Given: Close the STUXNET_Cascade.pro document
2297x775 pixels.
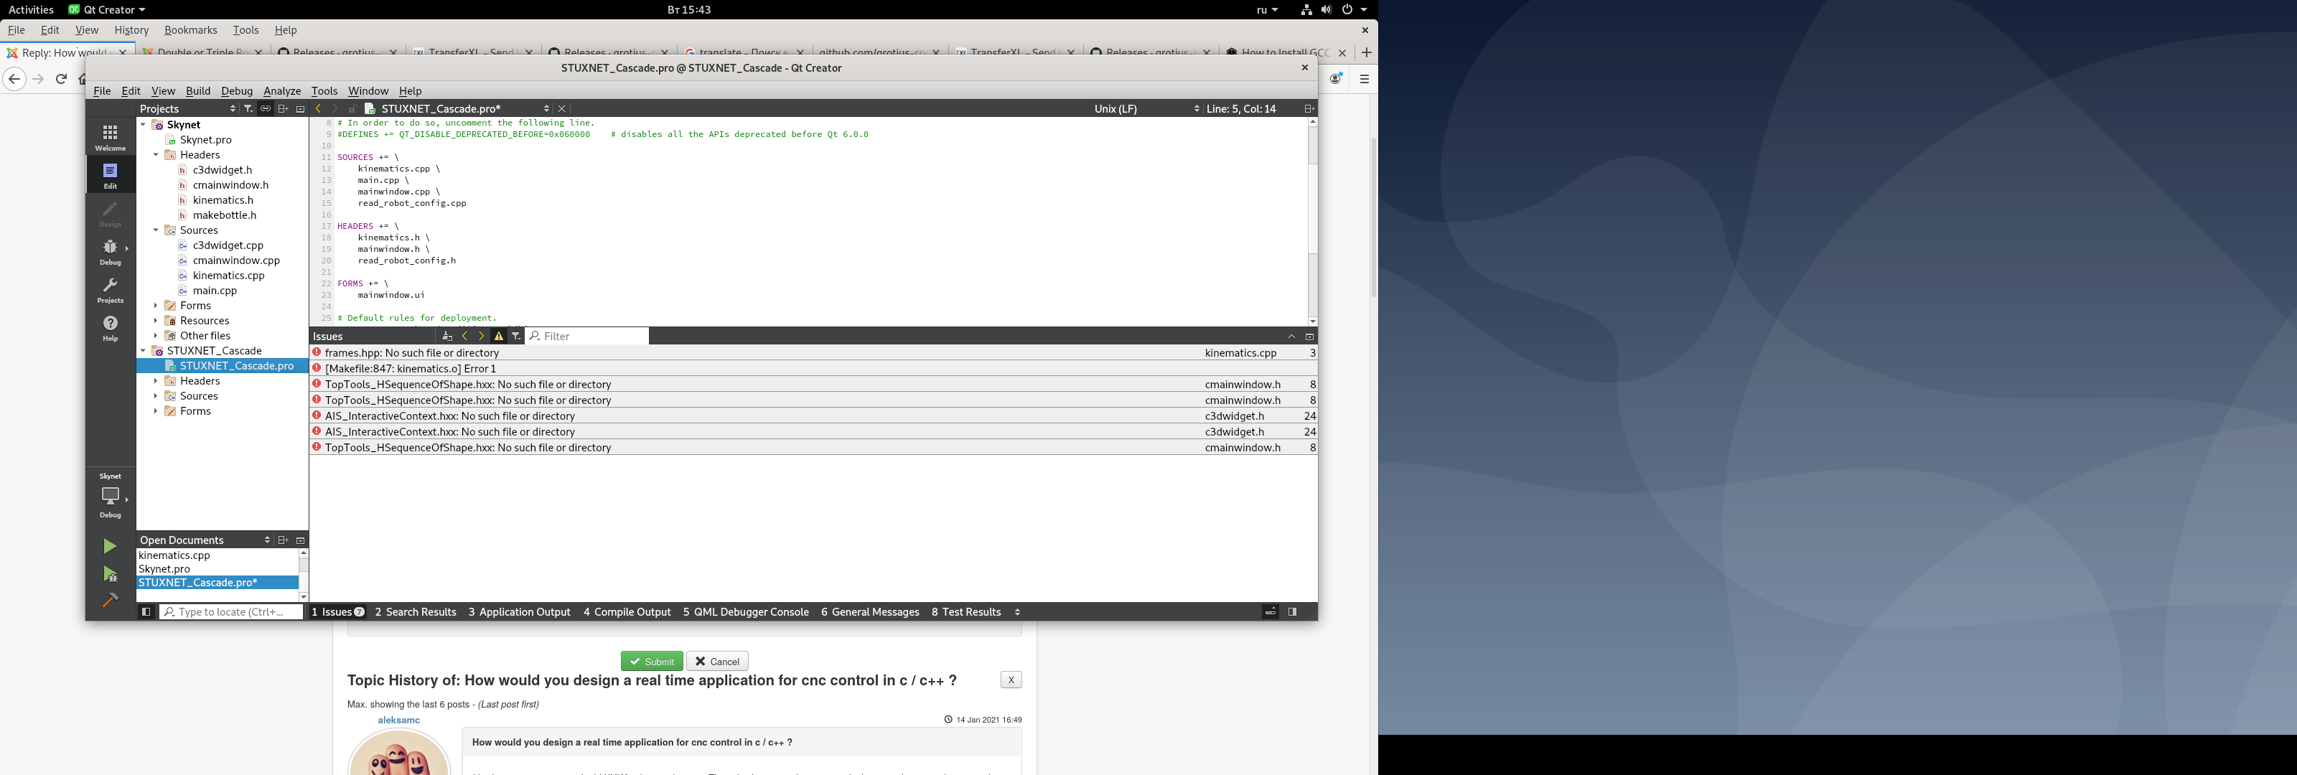Looking at the screenshot, I should [x=562, y=109].
